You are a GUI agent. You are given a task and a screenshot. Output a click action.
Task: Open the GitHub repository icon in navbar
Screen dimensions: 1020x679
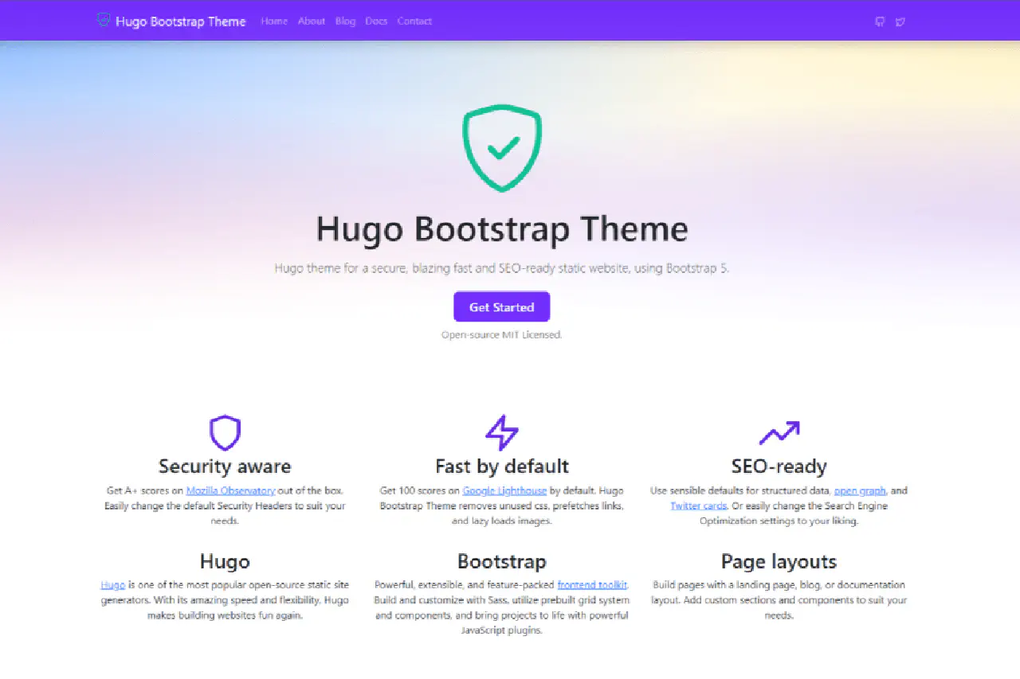[879, 21]
